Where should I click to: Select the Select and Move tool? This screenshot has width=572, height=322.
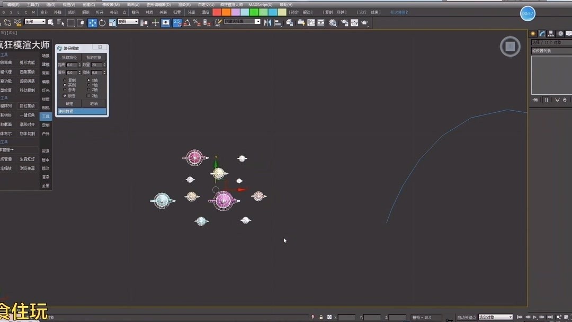(x=92, y=22)
